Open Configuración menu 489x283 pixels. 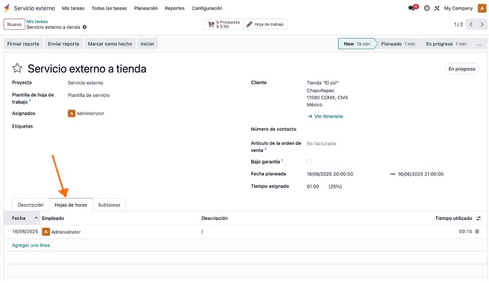tap(207, 8)
